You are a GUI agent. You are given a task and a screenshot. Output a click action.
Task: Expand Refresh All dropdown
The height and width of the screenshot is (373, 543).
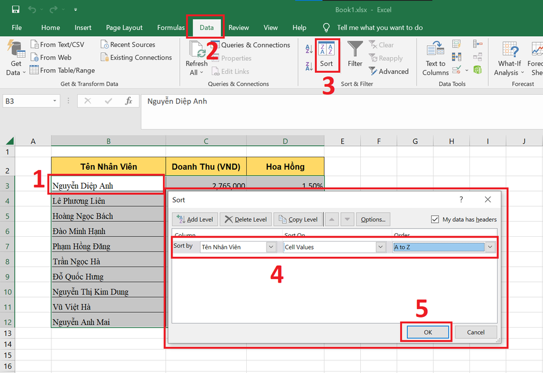pyautogui.click(x=196, y=73)
